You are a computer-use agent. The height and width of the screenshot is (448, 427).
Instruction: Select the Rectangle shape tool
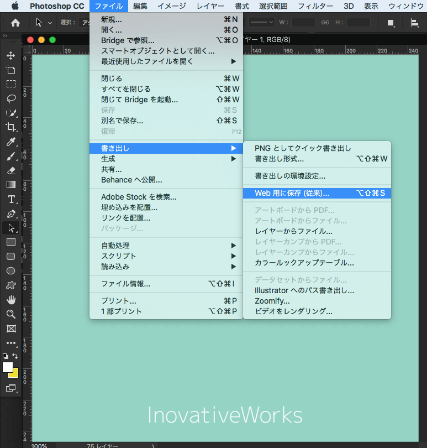coord(11,242)
